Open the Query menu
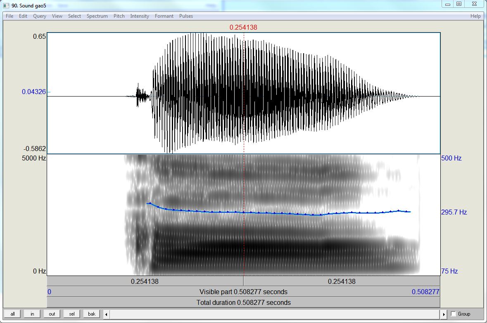This screenshot has height=323, width=487. (x=39, y=16)
